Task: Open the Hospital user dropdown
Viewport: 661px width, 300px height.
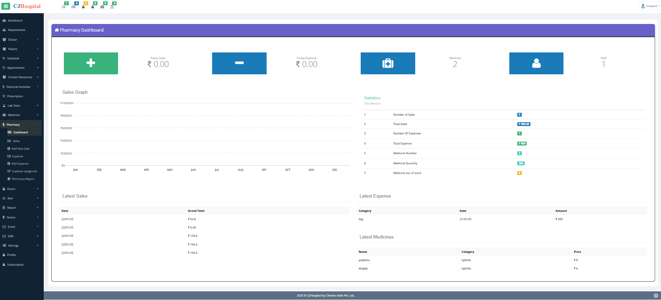Action: click(650, 6)
